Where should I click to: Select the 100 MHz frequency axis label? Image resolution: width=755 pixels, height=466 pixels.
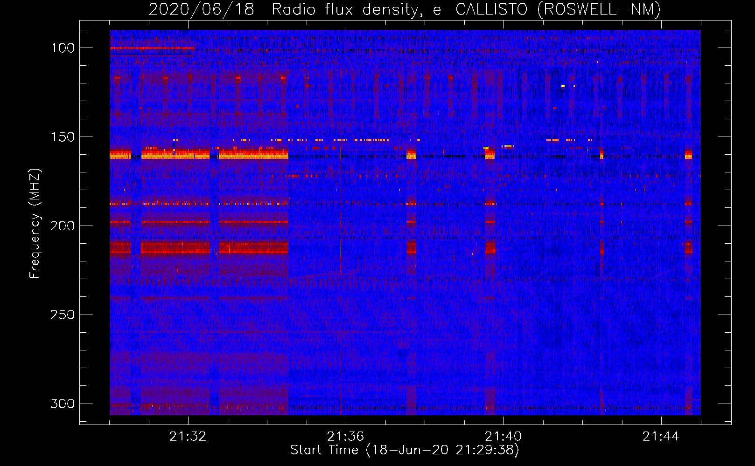point(63,48)
